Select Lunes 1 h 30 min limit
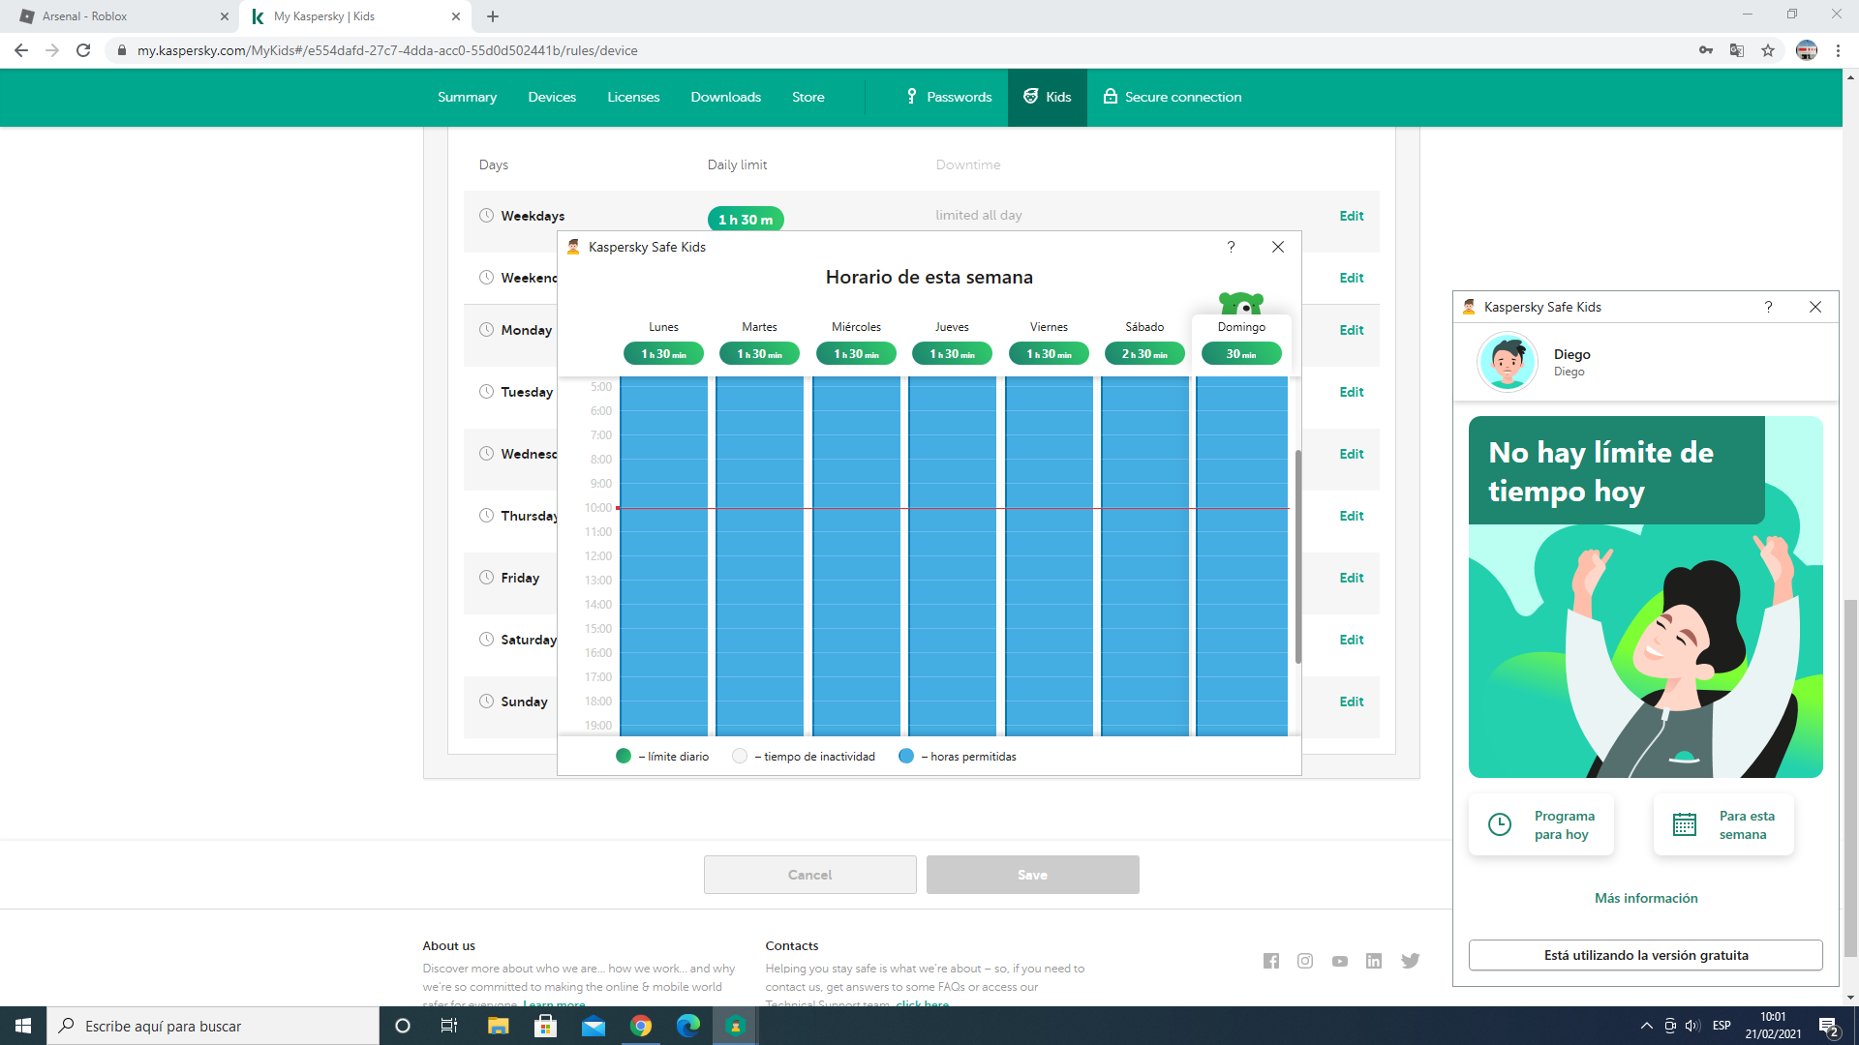The image size is (1859, 1045). (663, 354)
